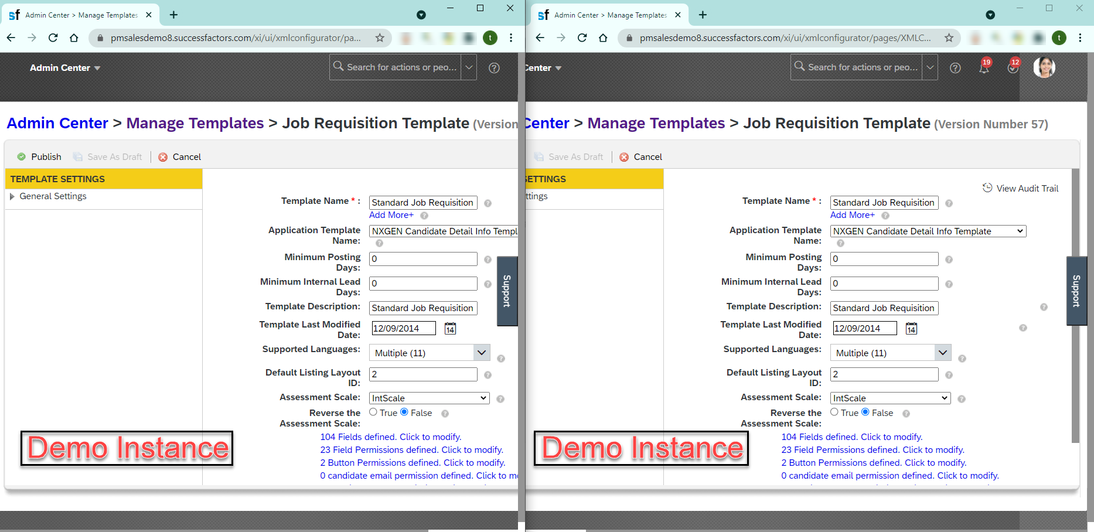
Task: Click Save As Draft in left window
Action: pyautogui.click(x=108, y=157)
